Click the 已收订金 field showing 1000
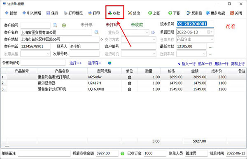Viewport: 247px width, 159px height. (x=155, y=153)
